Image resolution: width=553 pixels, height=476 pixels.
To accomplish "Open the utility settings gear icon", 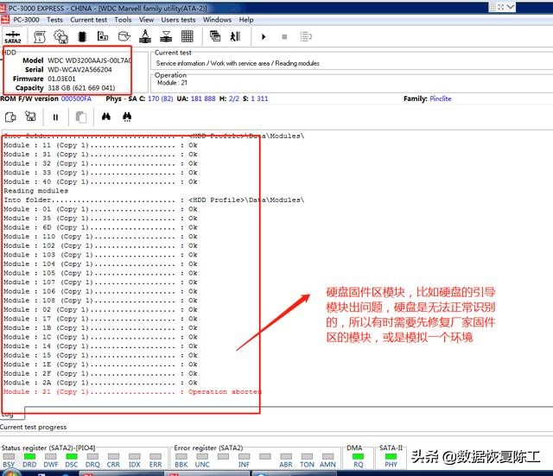I will 60,36.
